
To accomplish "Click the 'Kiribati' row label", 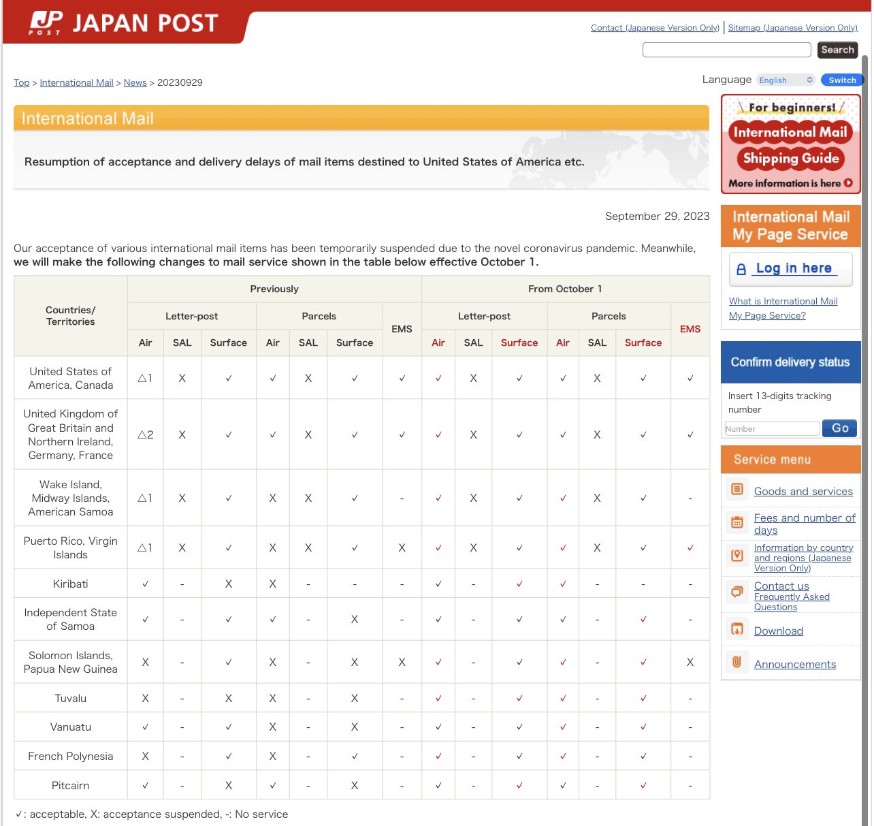I will coord(70,584).
